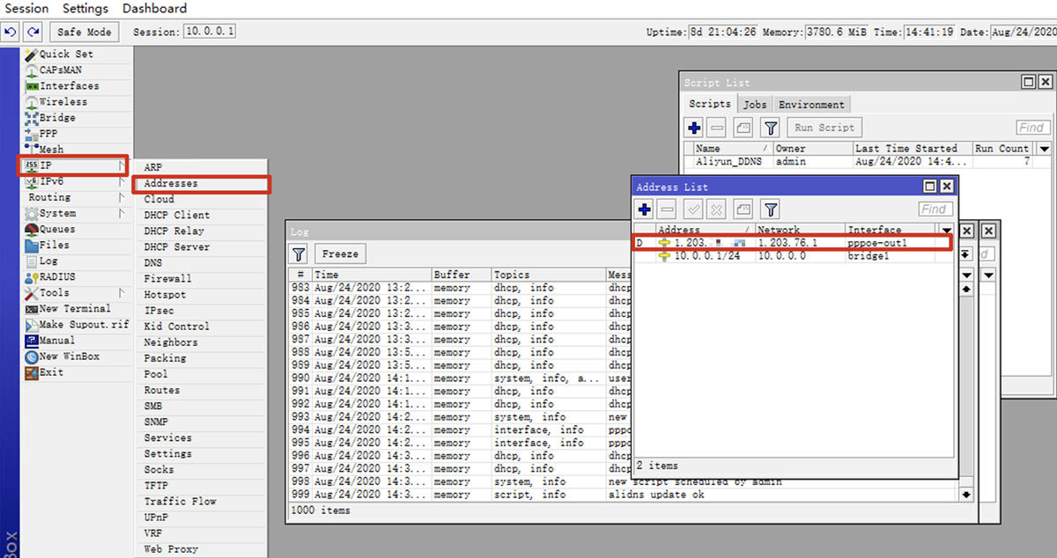Click the undo arrow in the toolbar
This screenshot has height=558, width=1057.
click(11, 32)
